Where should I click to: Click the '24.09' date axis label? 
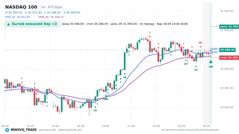pos(156,126)
